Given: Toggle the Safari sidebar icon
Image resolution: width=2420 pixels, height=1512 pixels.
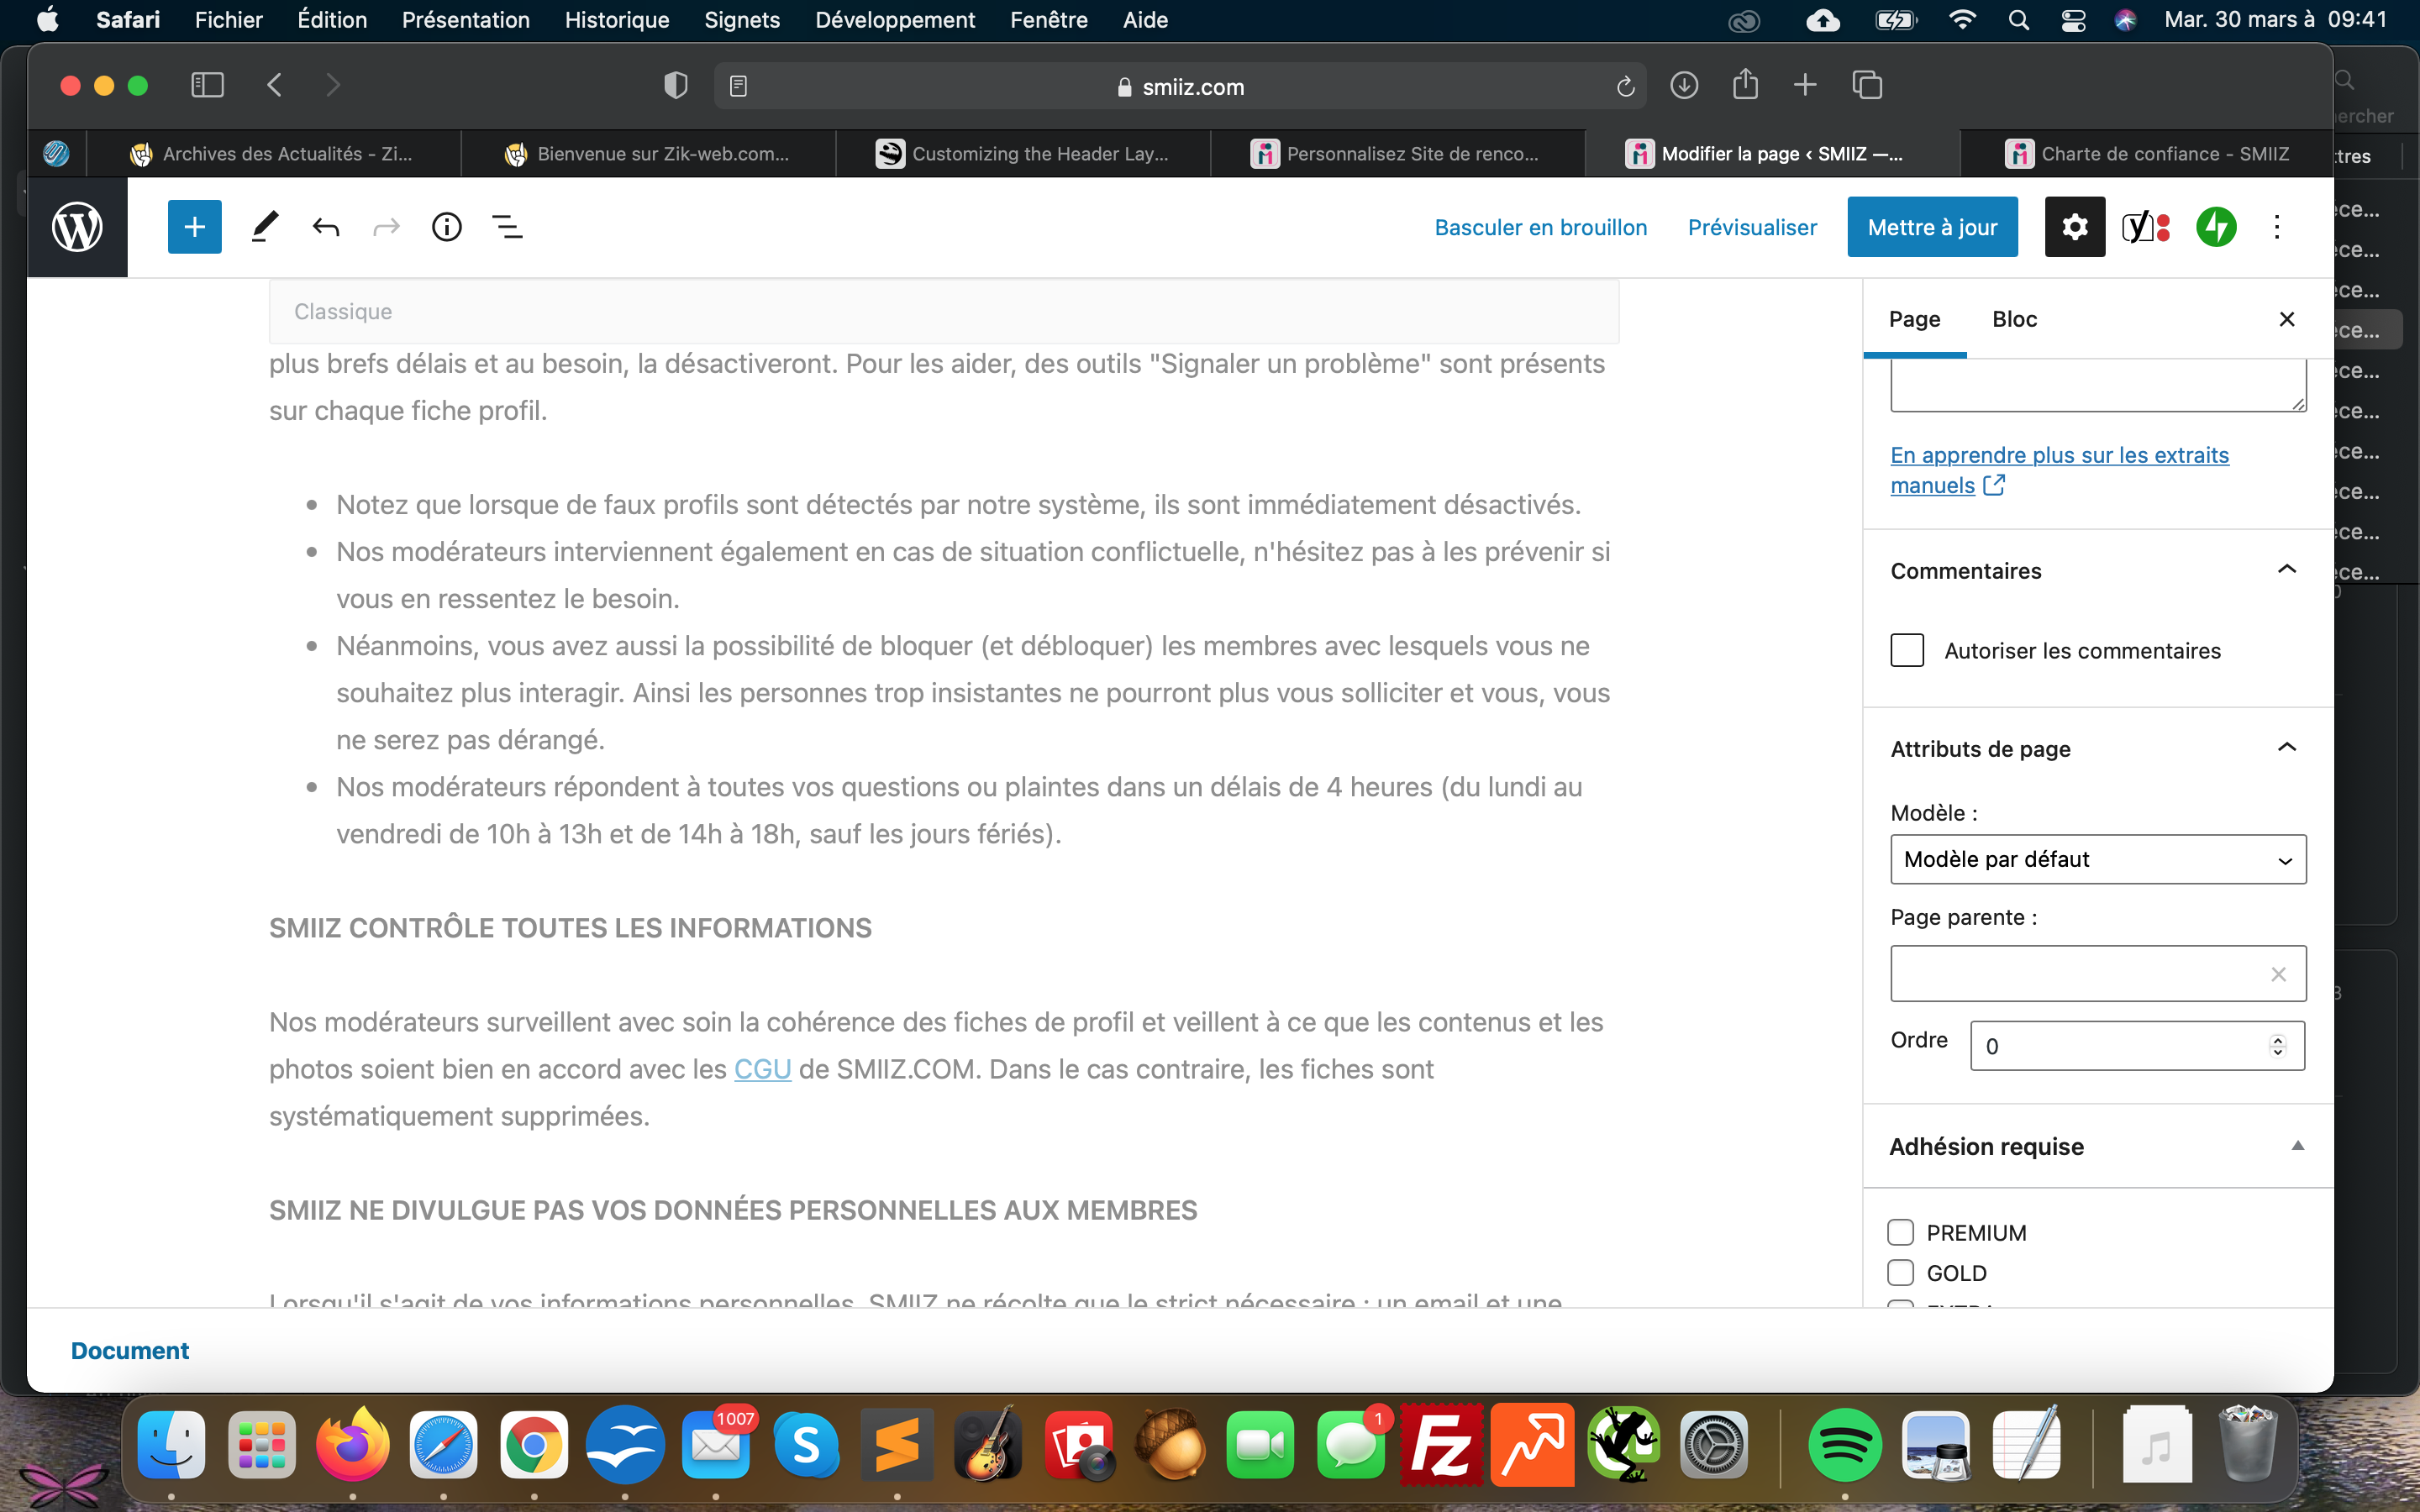Looking at the screenshot, I should (207, 85).
